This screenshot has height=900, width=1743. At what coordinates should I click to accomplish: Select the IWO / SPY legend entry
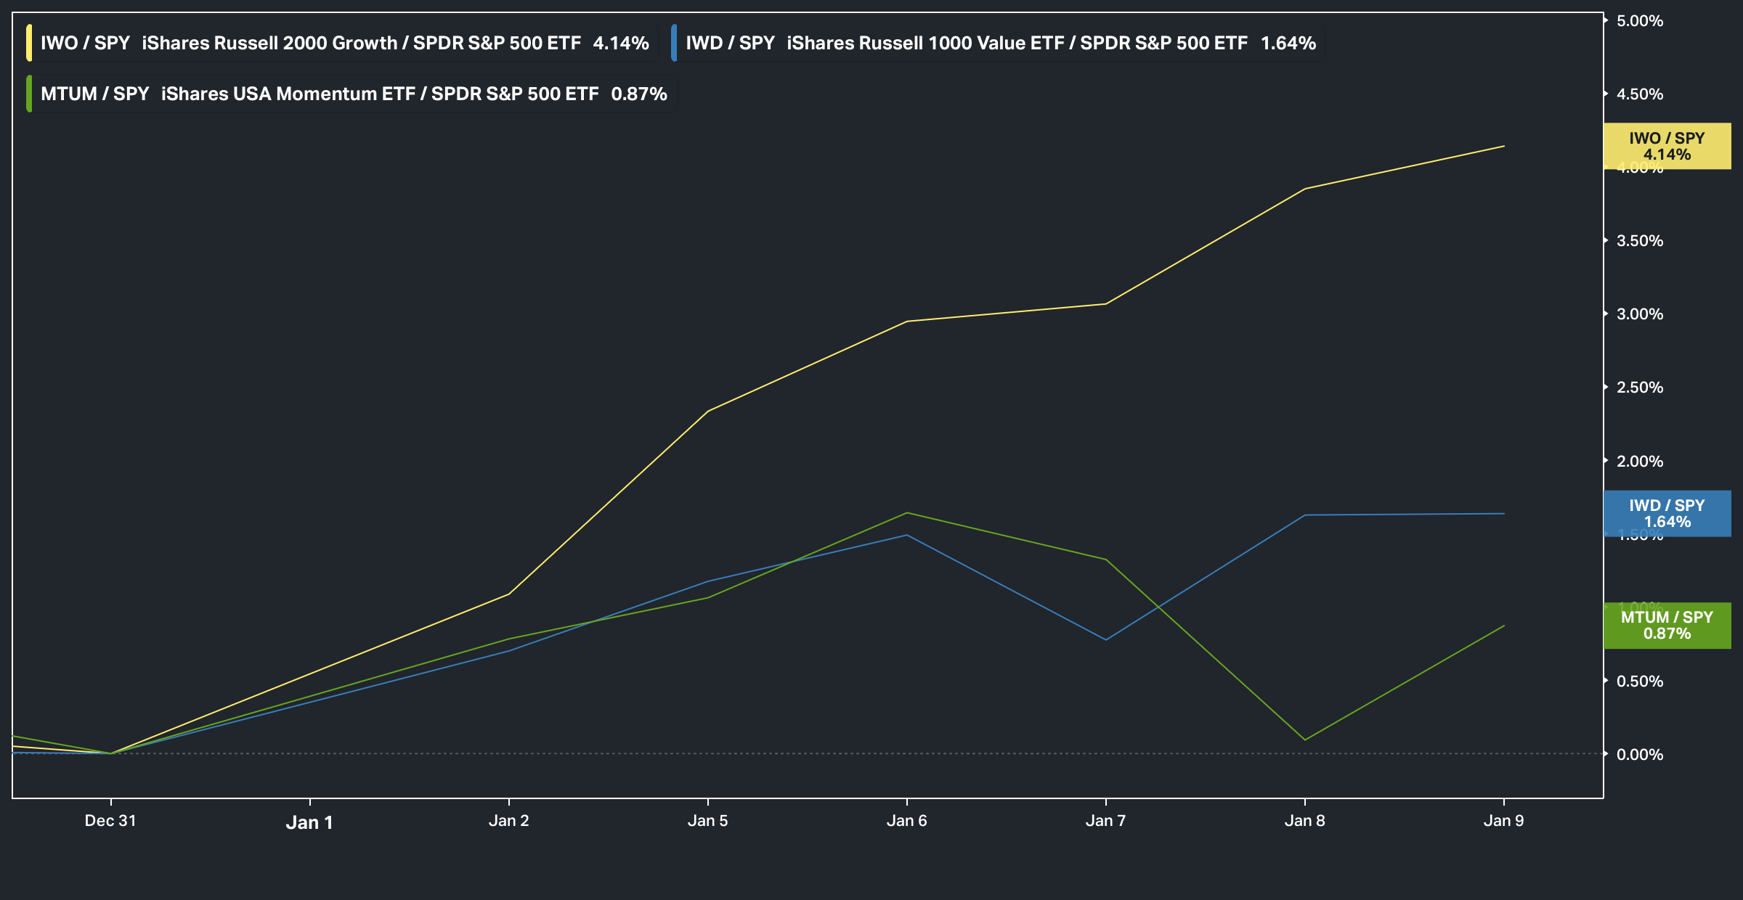(x=85, y=43)
